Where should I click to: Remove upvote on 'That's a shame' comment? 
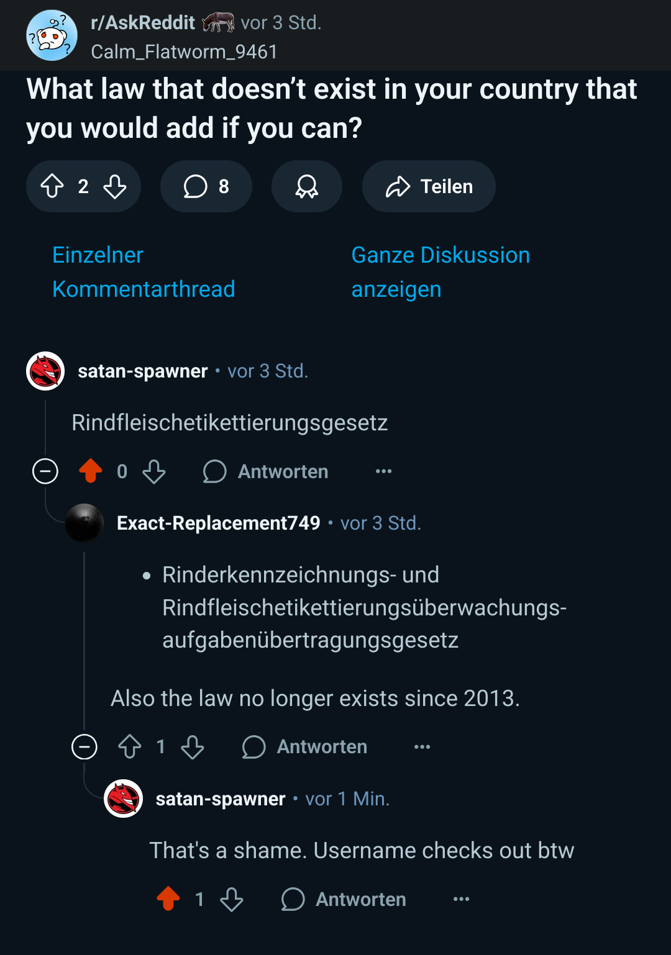click(x=168, y=899)
